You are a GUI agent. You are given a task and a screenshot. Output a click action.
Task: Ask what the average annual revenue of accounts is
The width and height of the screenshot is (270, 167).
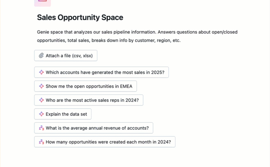[97, 128]
